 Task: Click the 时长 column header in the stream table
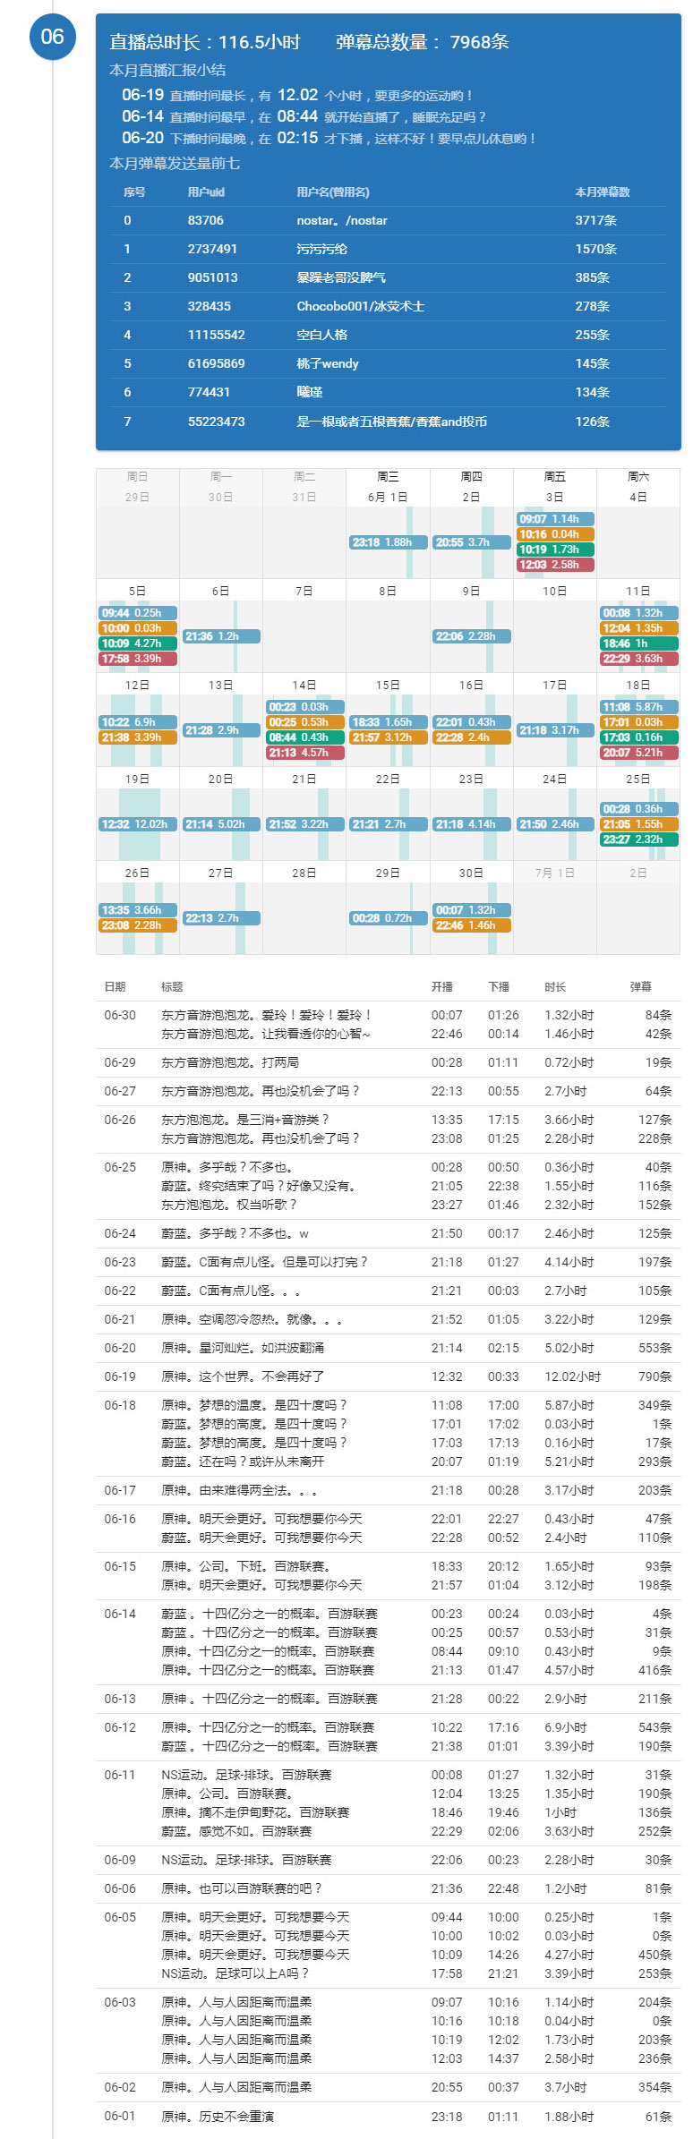[x=555, y=986]
